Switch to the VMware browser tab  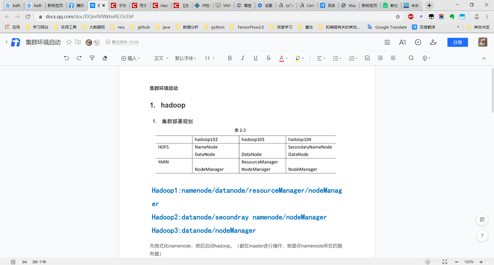click(x=223, y=5)
